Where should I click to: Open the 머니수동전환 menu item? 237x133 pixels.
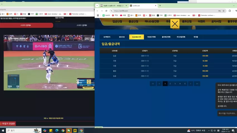point(152,21)
